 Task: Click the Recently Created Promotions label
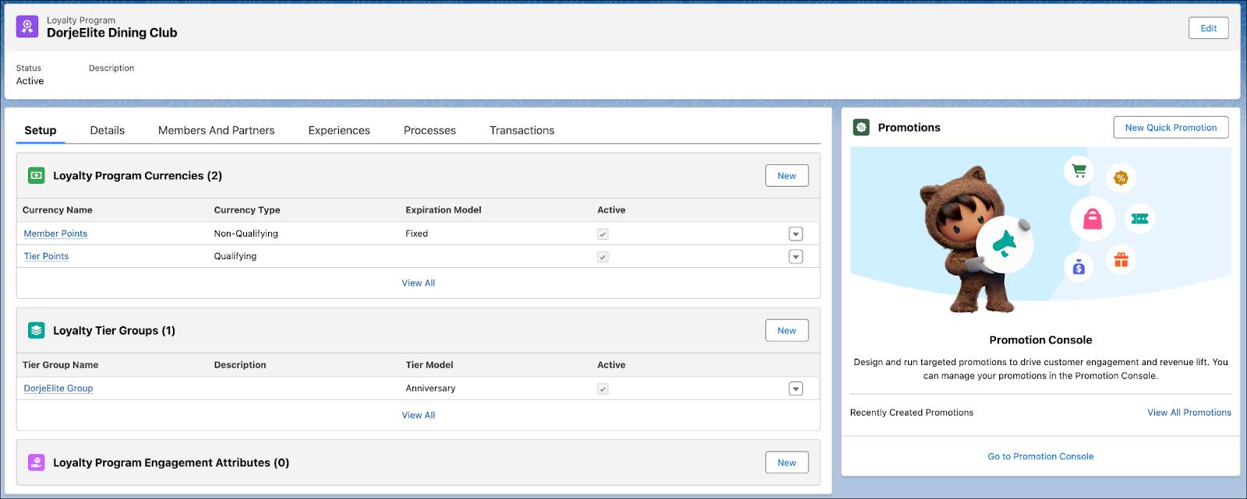912,413
